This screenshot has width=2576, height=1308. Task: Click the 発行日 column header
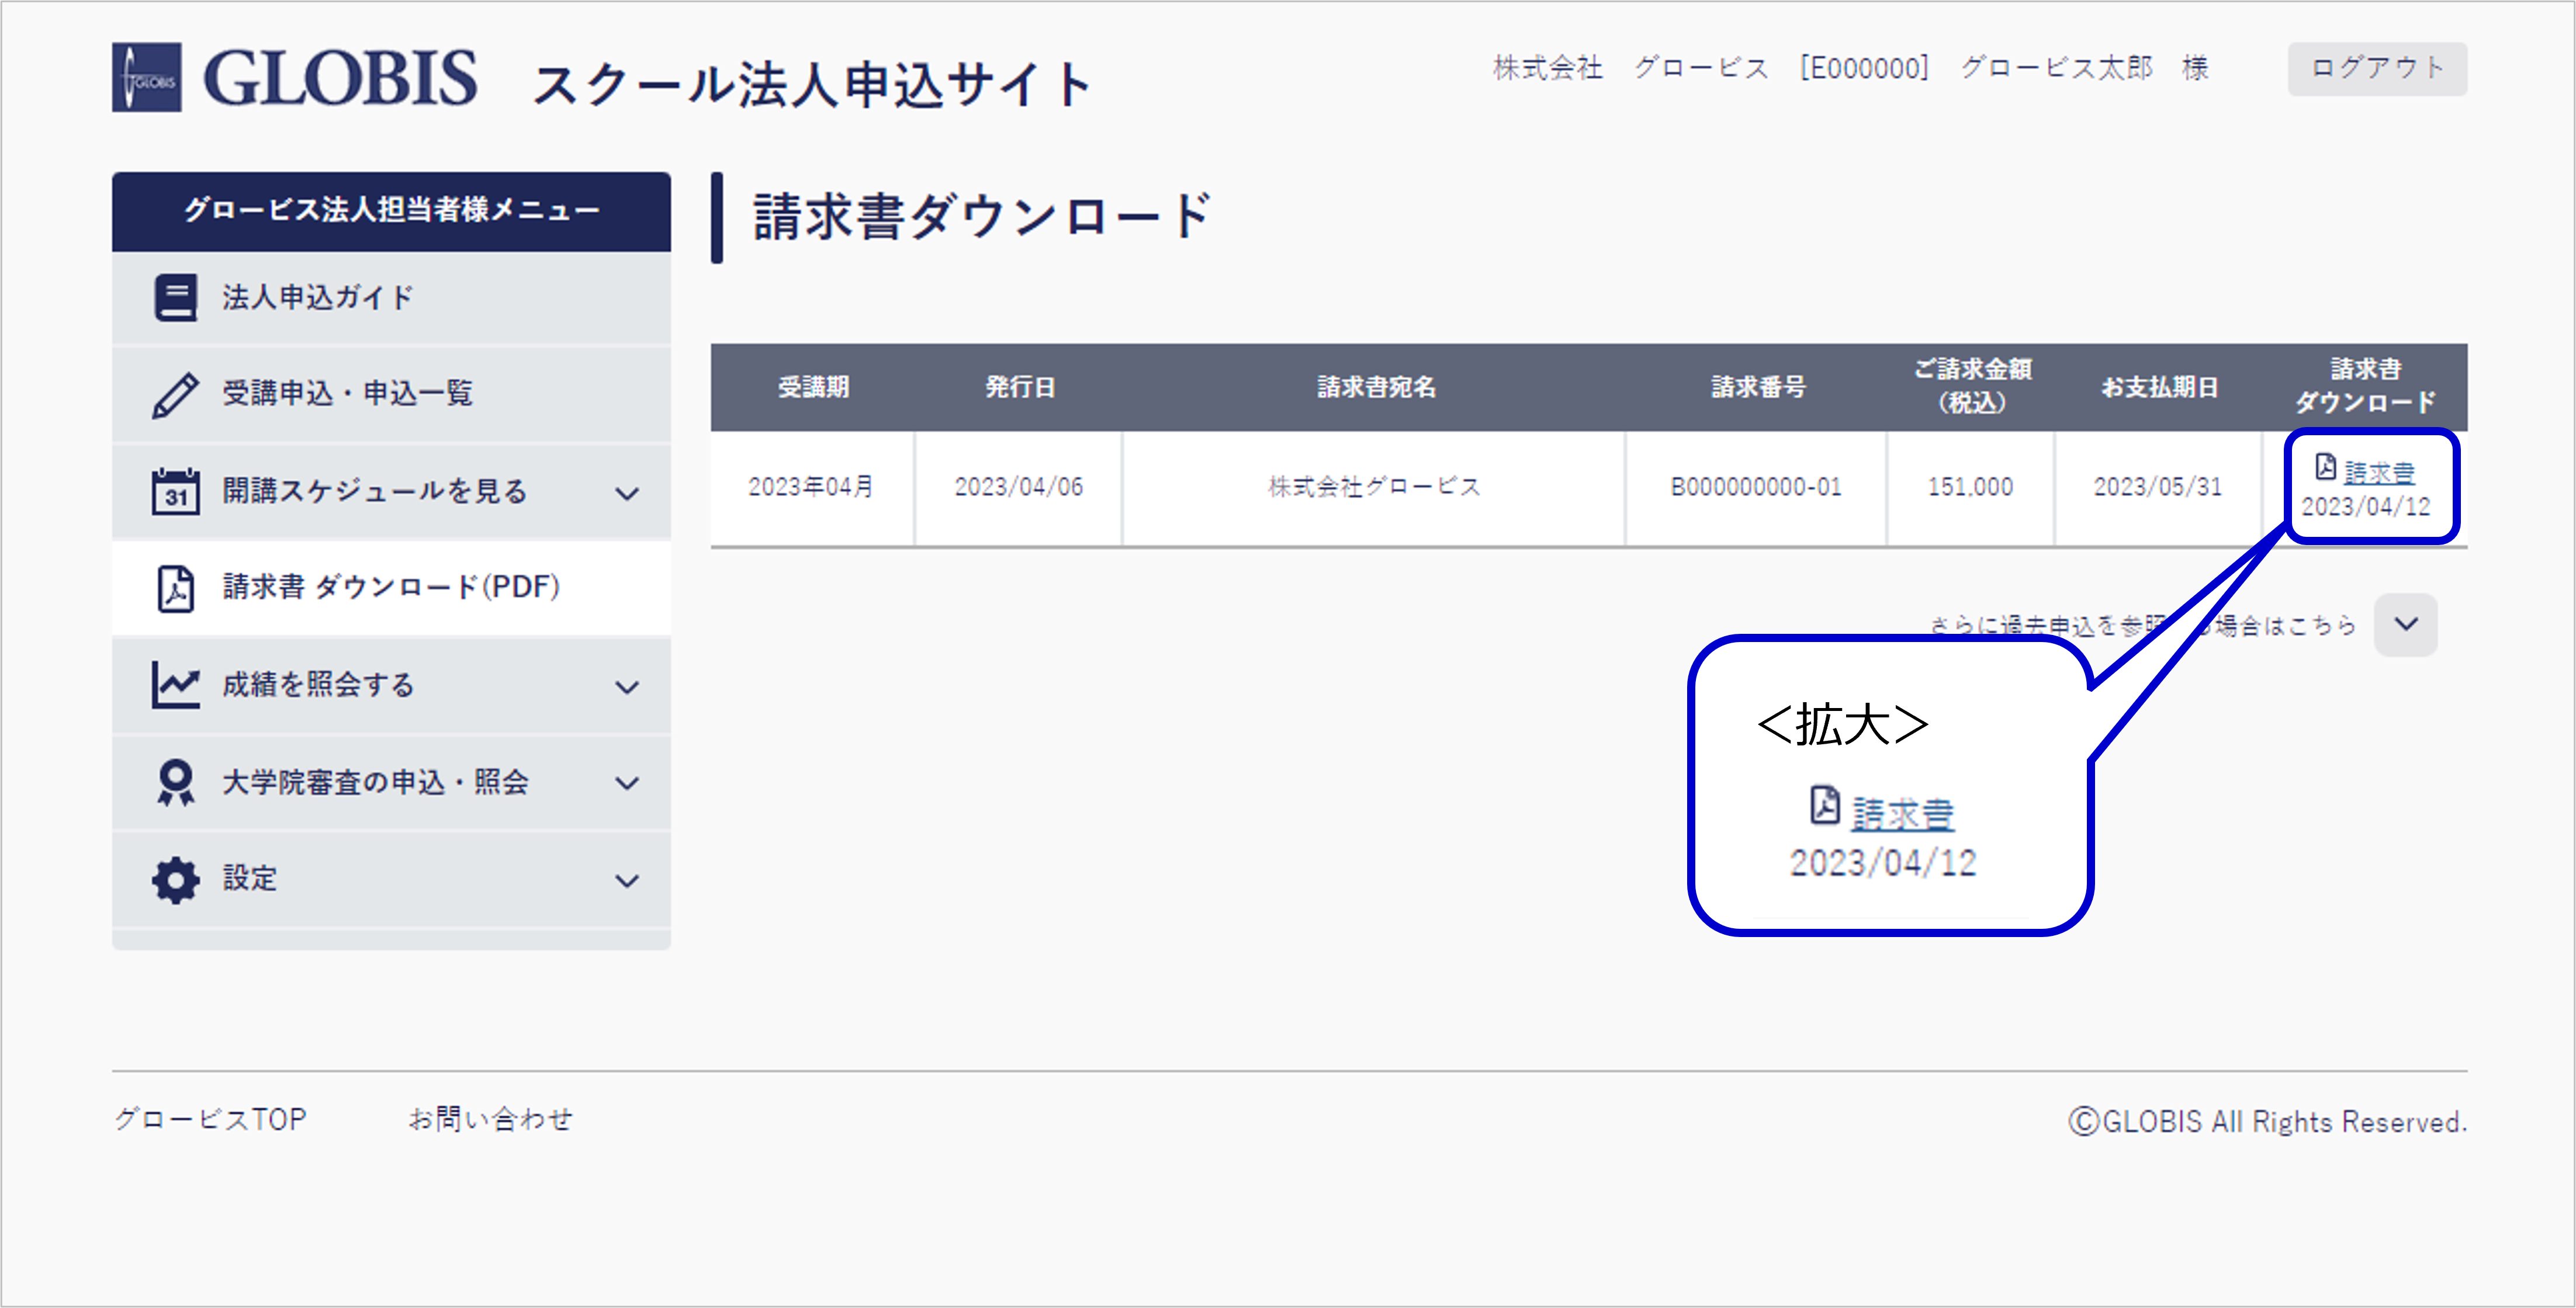coord(1019,387)
